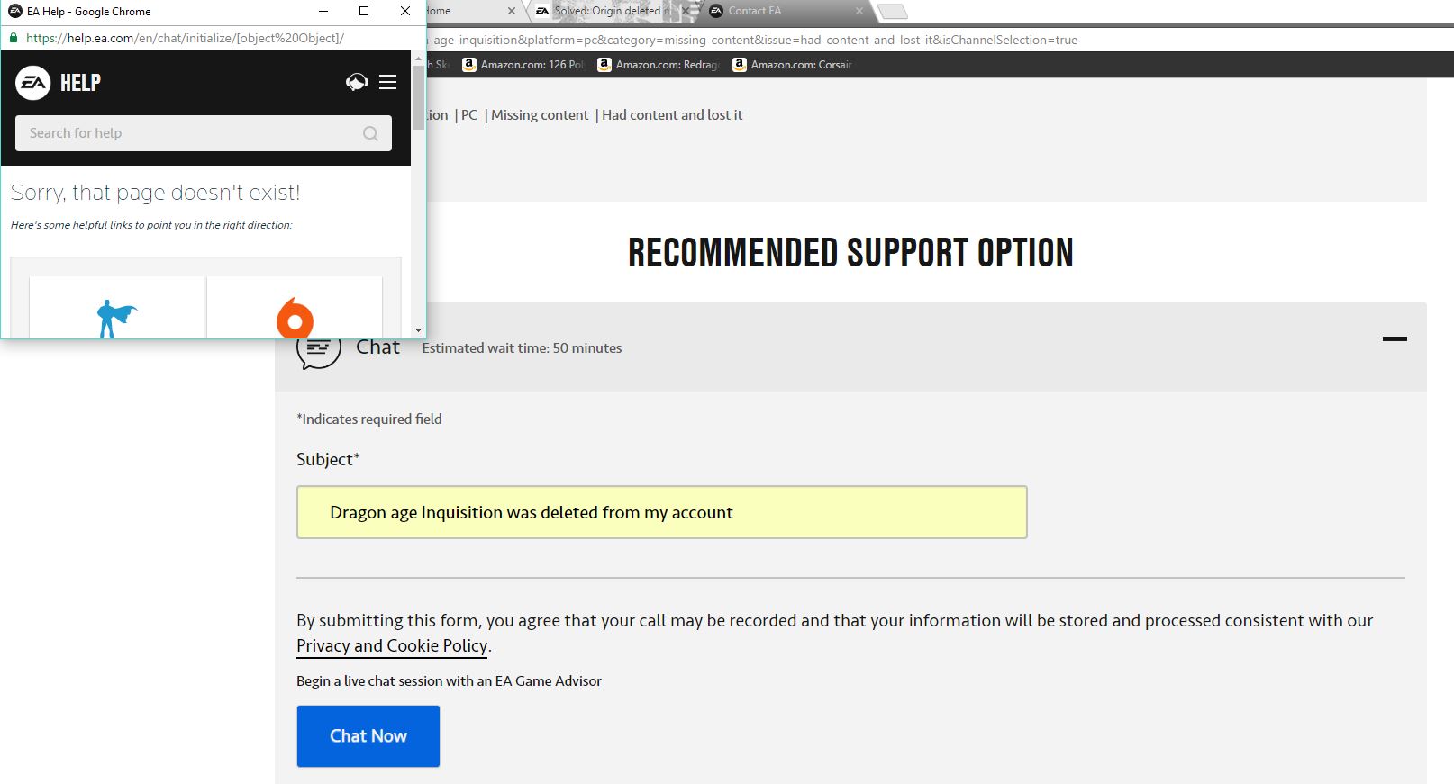Click the EA Help popup address bar URL
The height and width of the screenshot is (784, 1454).
(186, 38)
